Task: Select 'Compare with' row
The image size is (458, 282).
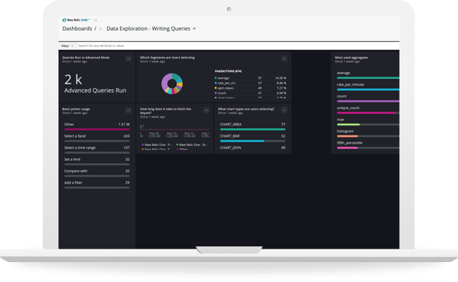Action: (x=97, y=173)
